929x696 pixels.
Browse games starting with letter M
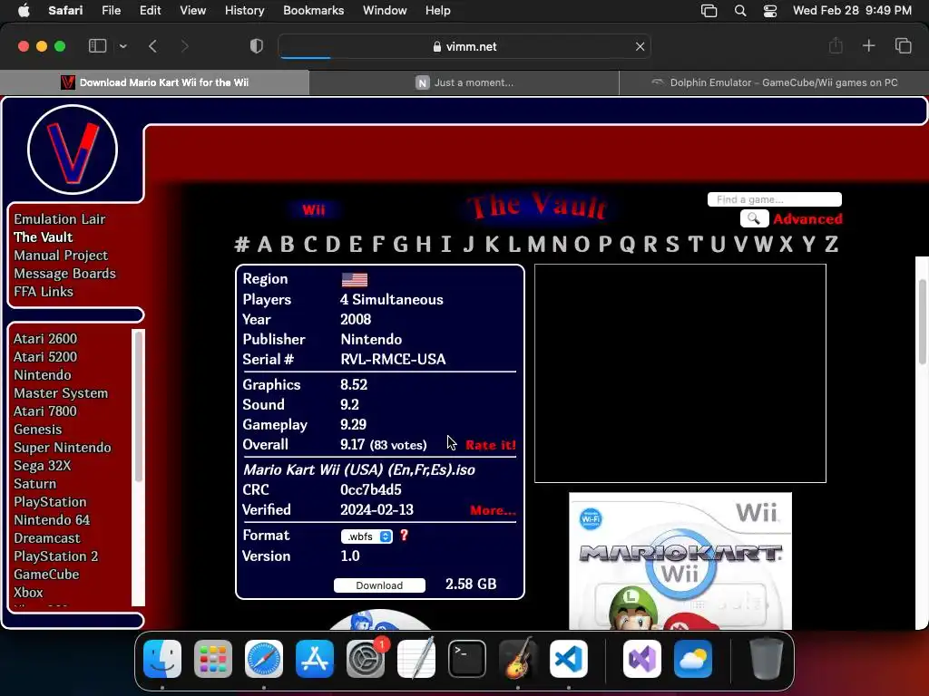pos(536,244)
